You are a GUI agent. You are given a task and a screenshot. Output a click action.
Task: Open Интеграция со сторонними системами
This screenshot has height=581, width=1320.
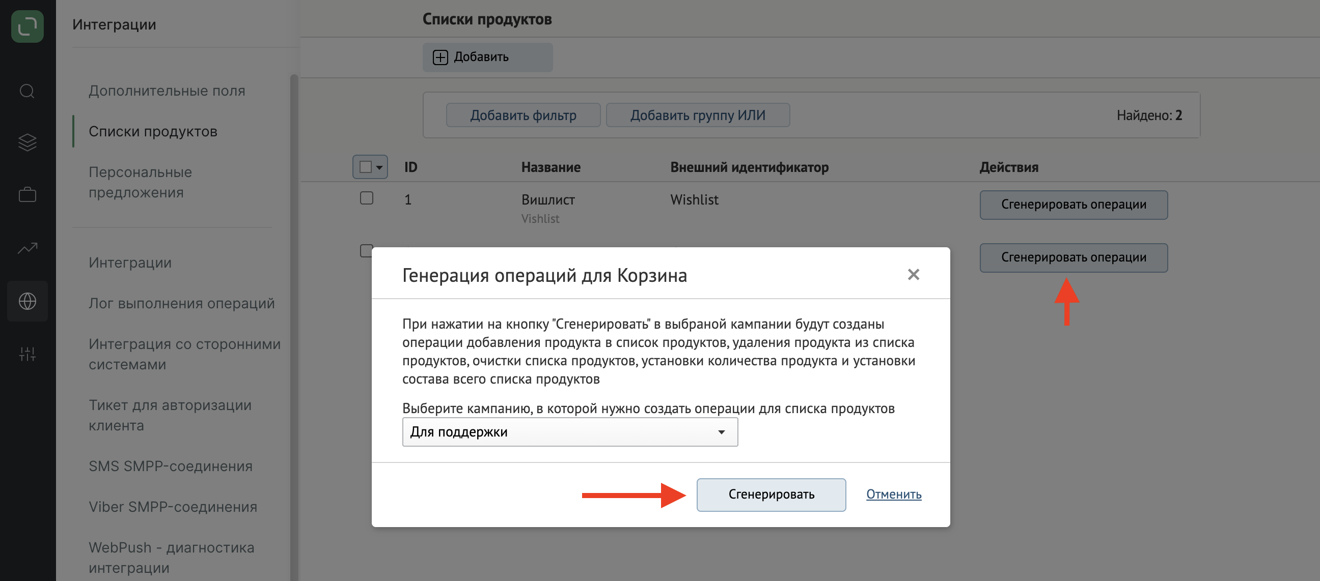click(184, 354)
